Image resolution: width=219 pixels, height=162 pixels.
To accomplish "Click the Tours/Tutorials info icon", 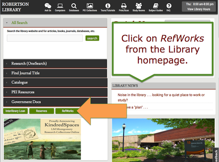I will click(108, 6).
